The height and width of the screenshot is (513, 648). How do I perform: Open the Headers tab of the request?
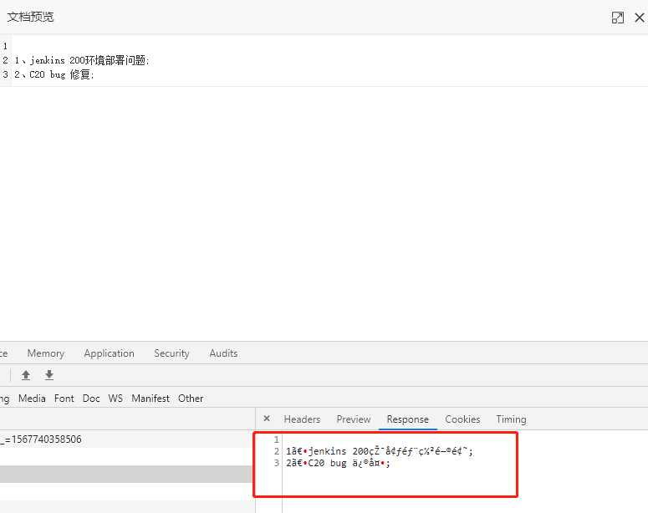coord(302,419)
